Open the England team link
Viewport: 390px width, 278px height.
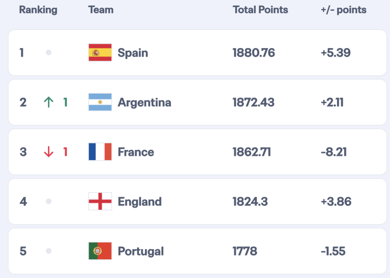point(139,202)
